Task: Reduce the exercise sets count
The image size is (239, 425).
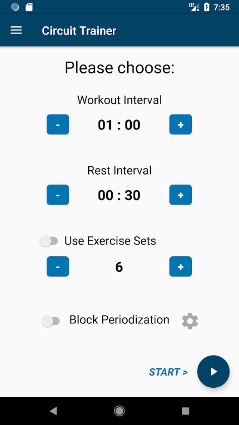Action: click(x=58, y=266)
